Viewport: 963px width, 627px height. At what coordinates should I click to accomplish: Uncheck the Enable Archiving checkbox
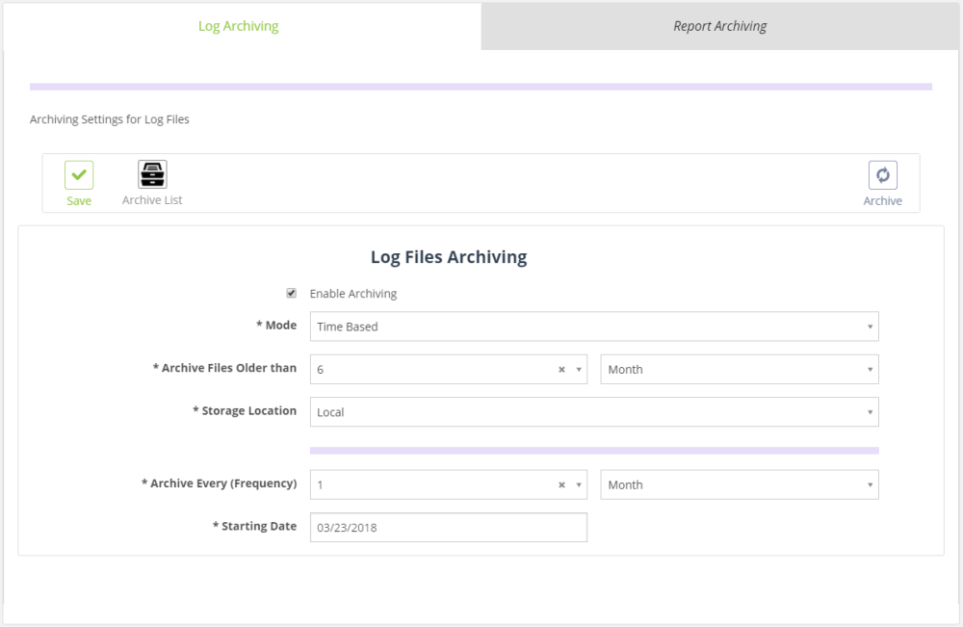292,293
